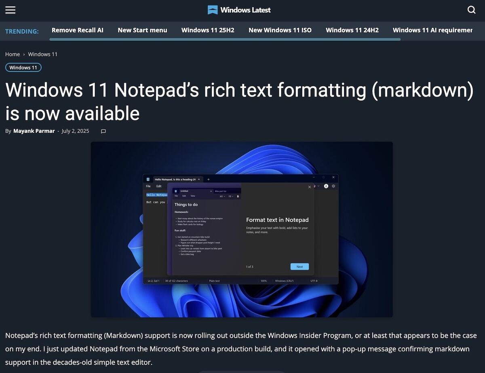Image resolution: width=485 pixels, height=373 pixels.
Task: Click the settings gear in Notepad image
Action: [333, 186]
